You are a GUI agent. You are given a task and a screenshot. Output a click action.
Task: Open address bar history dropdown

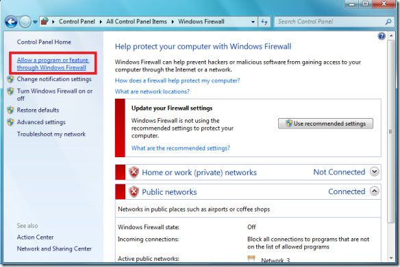(x=253, y=22)
